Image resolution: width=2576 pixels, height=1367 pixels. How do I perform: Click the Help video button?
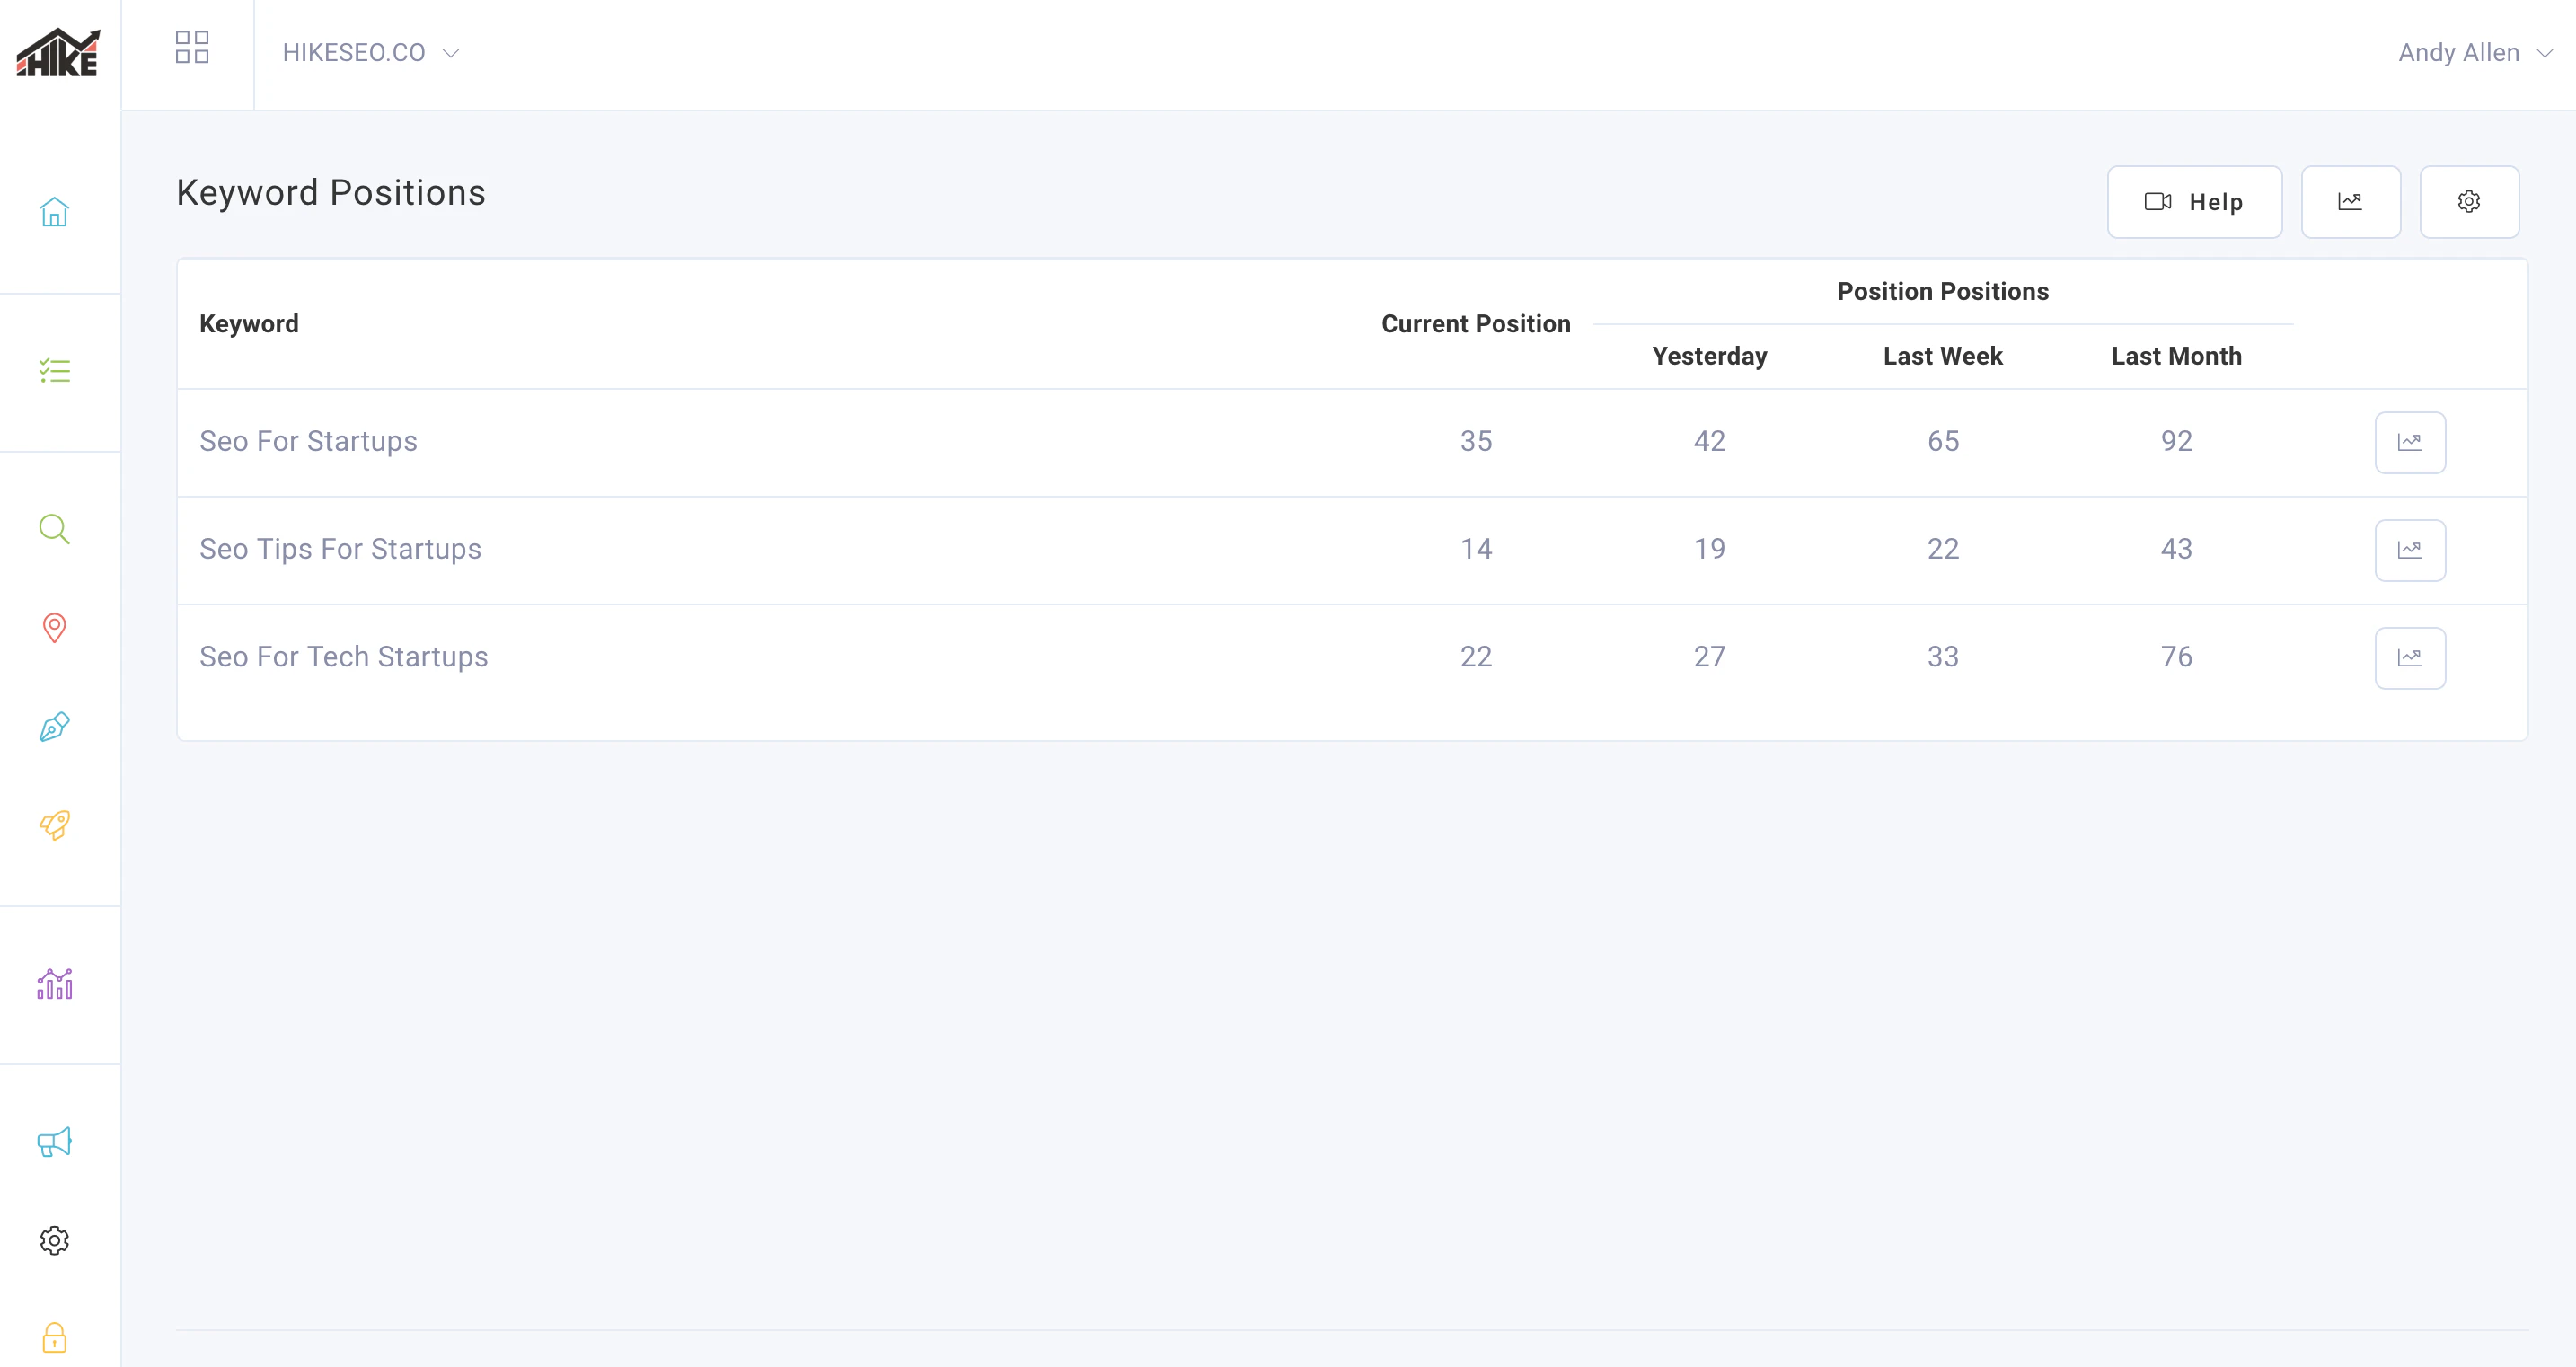click(2194, 202)
